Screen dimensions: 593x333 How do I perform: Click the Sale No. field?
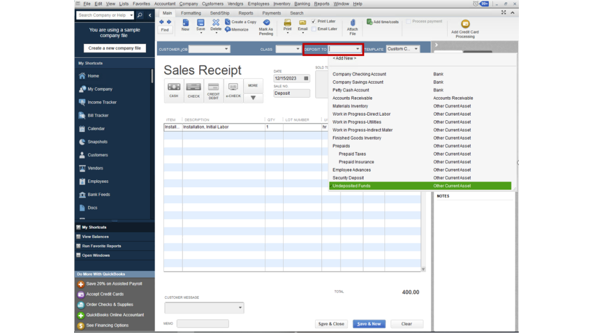click(x=292, y=93)
